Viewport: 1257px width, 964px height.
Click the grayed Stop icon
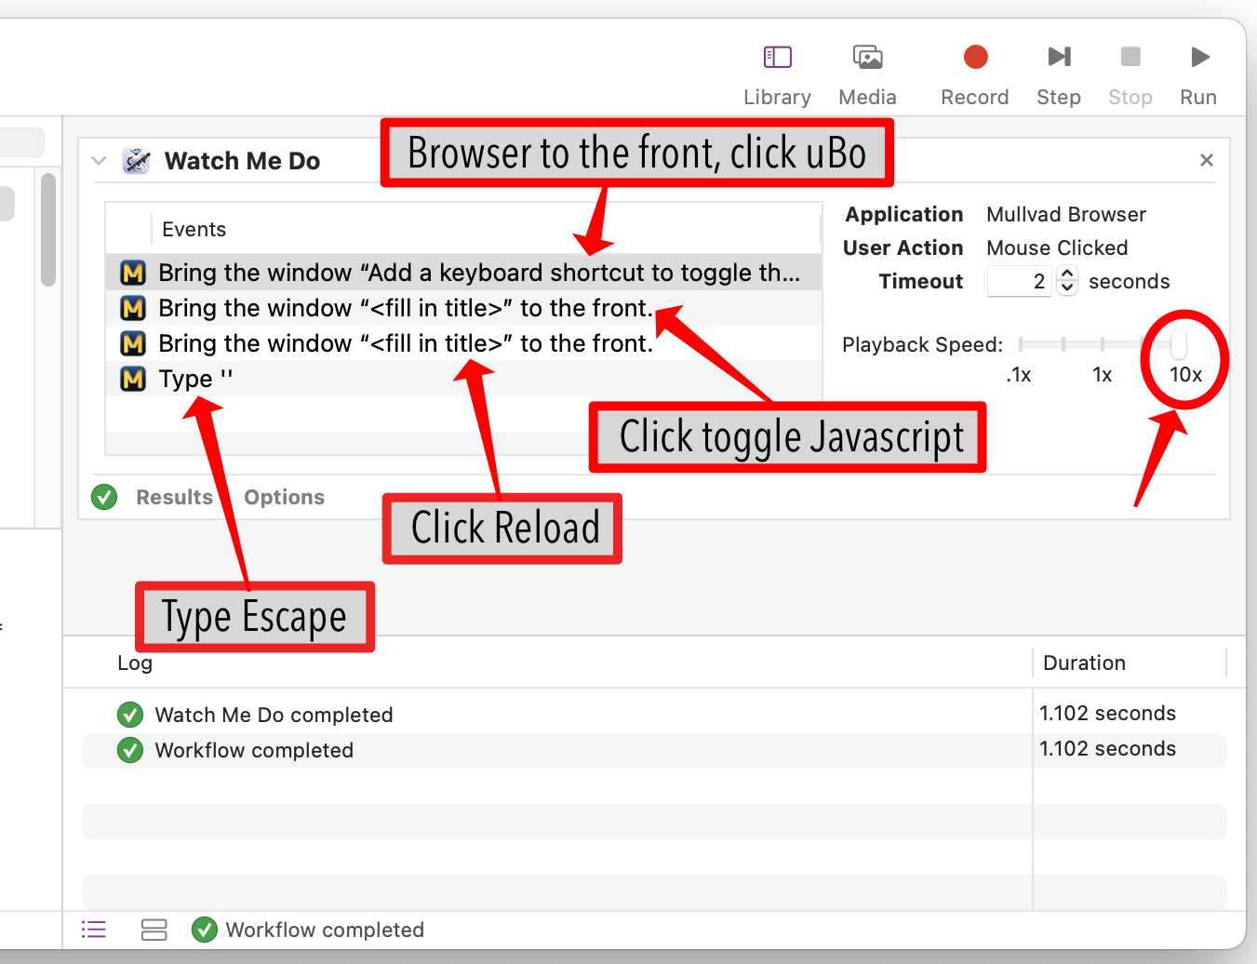tap(1130, 57)
